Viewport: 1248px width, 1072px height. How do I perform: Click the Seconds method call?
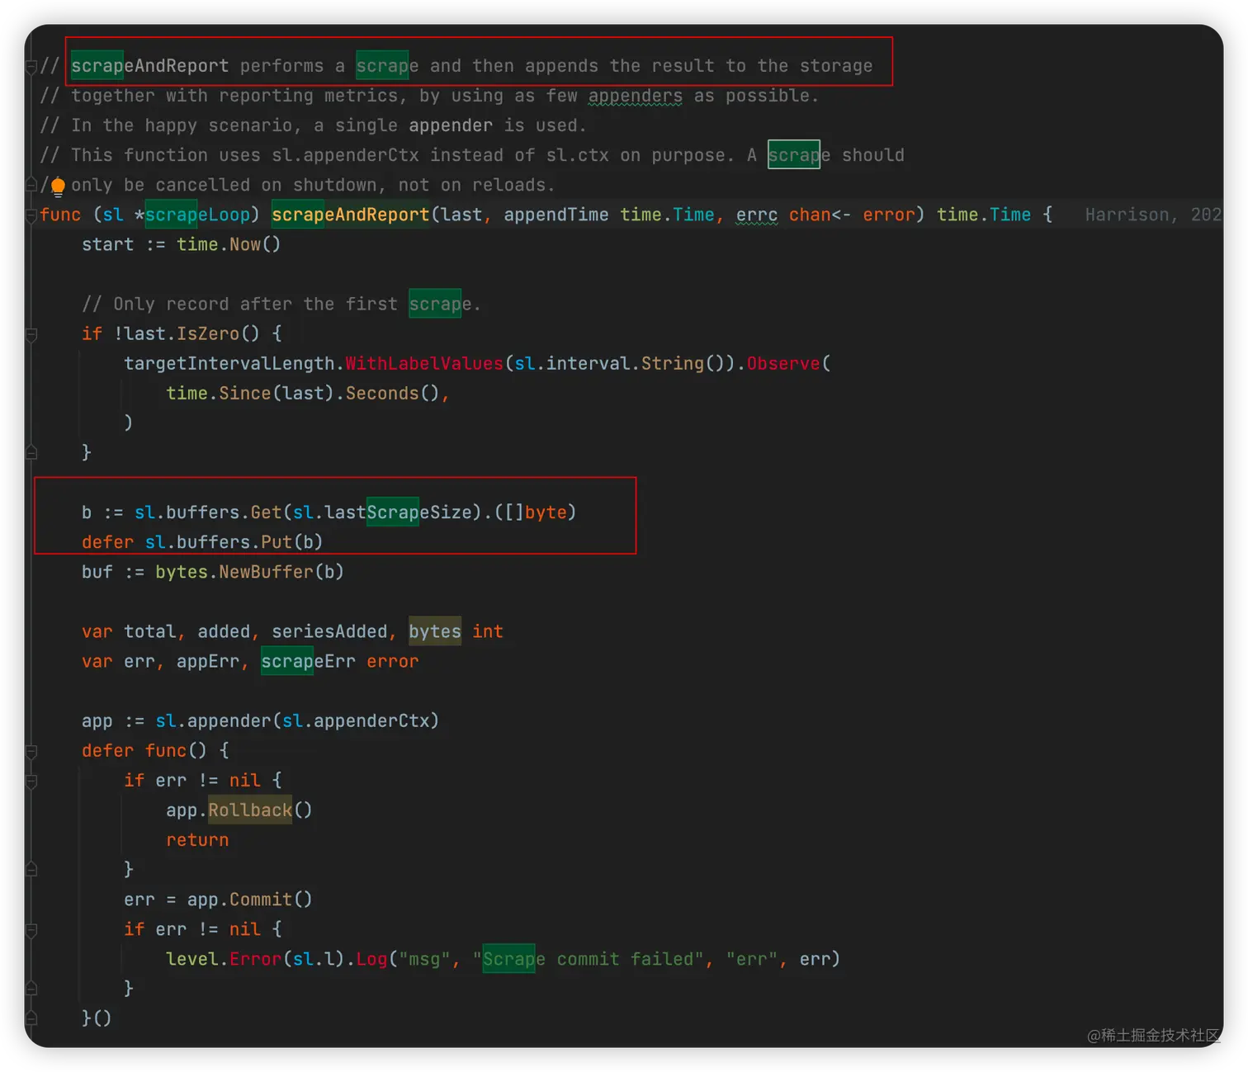[382, 394]
